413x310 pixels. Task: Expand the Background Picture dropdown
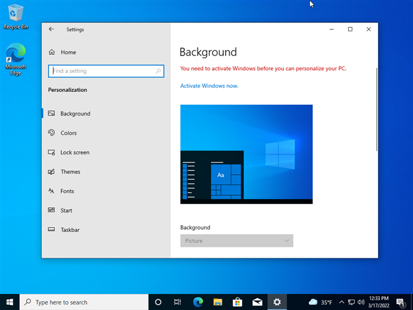(x=236, y=240)
